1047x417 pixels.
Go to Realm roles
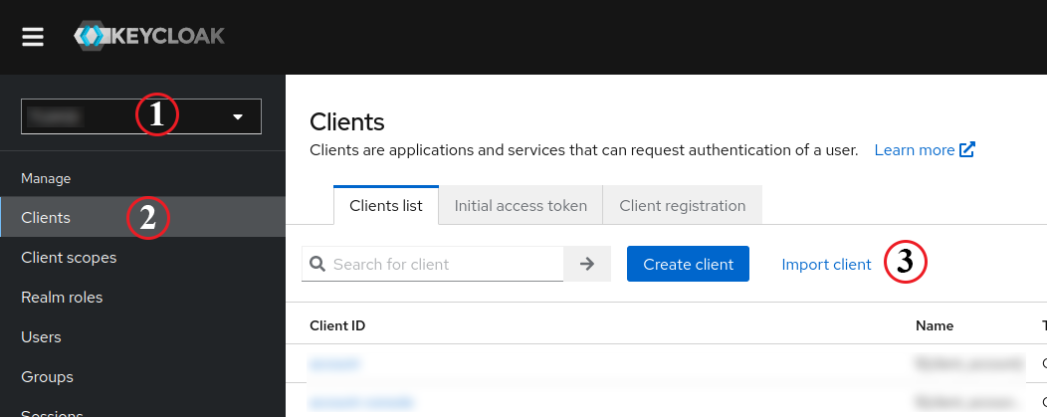62,297
